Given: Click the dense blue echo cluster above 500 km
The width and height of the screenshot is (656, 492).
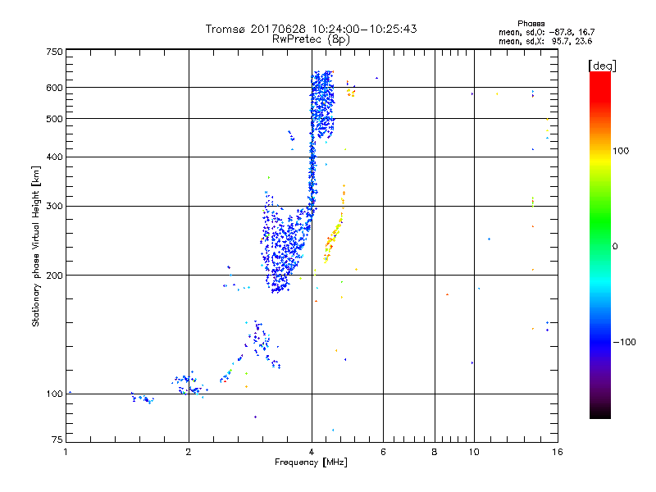Looking at the screenshot, I should (322, 105).
